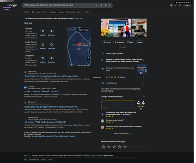Rate one star under Rate and review on Google

103,147
